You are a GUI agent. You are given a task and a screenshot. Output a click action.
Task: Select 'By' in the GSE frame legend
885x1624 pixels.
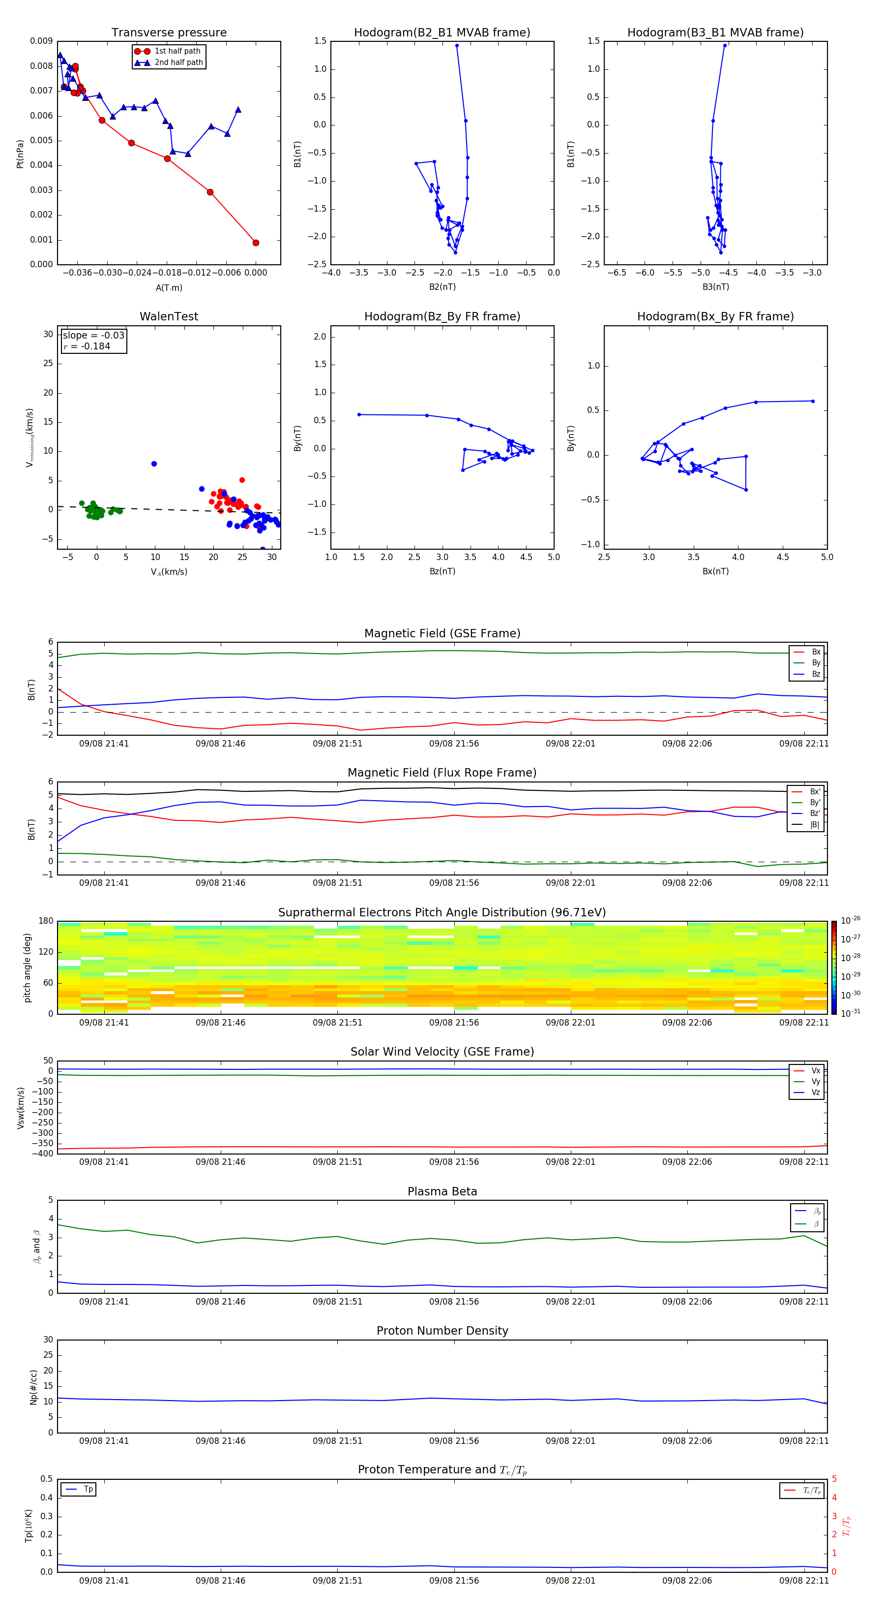click(807, 662)
